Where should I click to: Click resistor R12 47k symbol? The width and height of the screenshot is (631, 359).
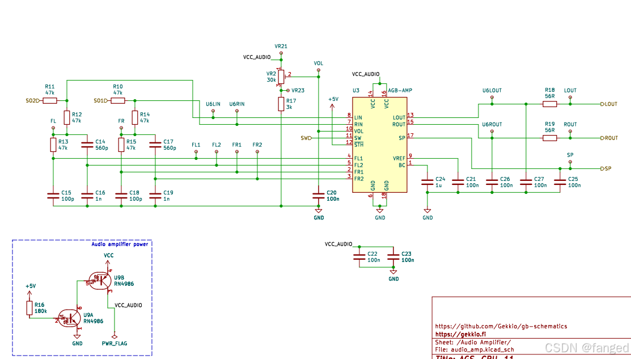[x=67, y=117]
